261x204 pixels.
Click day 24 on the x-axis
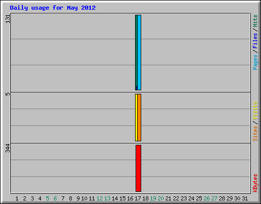point(191,198)
